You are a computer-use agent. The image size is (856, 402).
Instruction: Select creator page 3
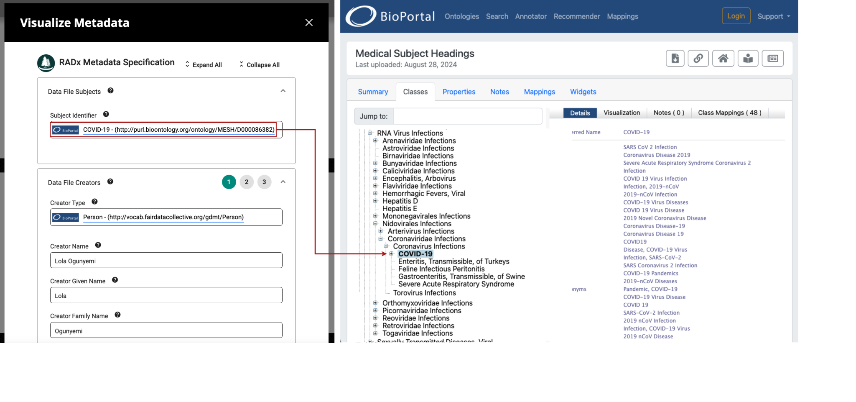tap(264, 182)
